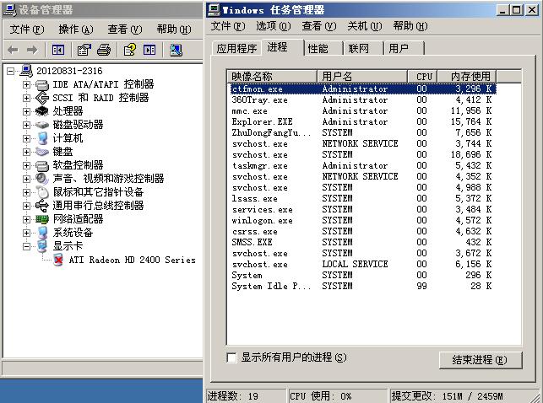
Task: Click the sound, video and game controllers icon
Action: pos(42,179)
